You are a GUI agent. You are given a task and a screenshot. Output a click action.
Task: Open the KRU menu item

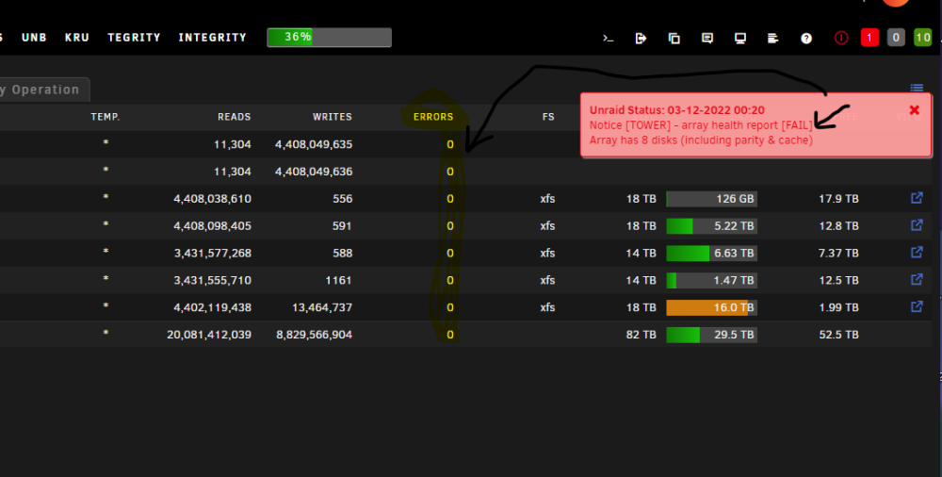tap(77, 38)
